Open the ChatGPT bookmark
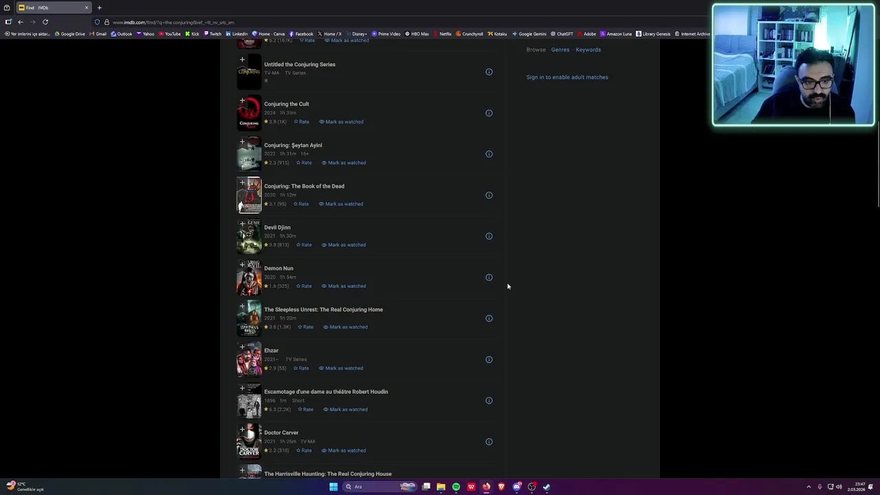The image size is (880, 495). tap(562, 34)
